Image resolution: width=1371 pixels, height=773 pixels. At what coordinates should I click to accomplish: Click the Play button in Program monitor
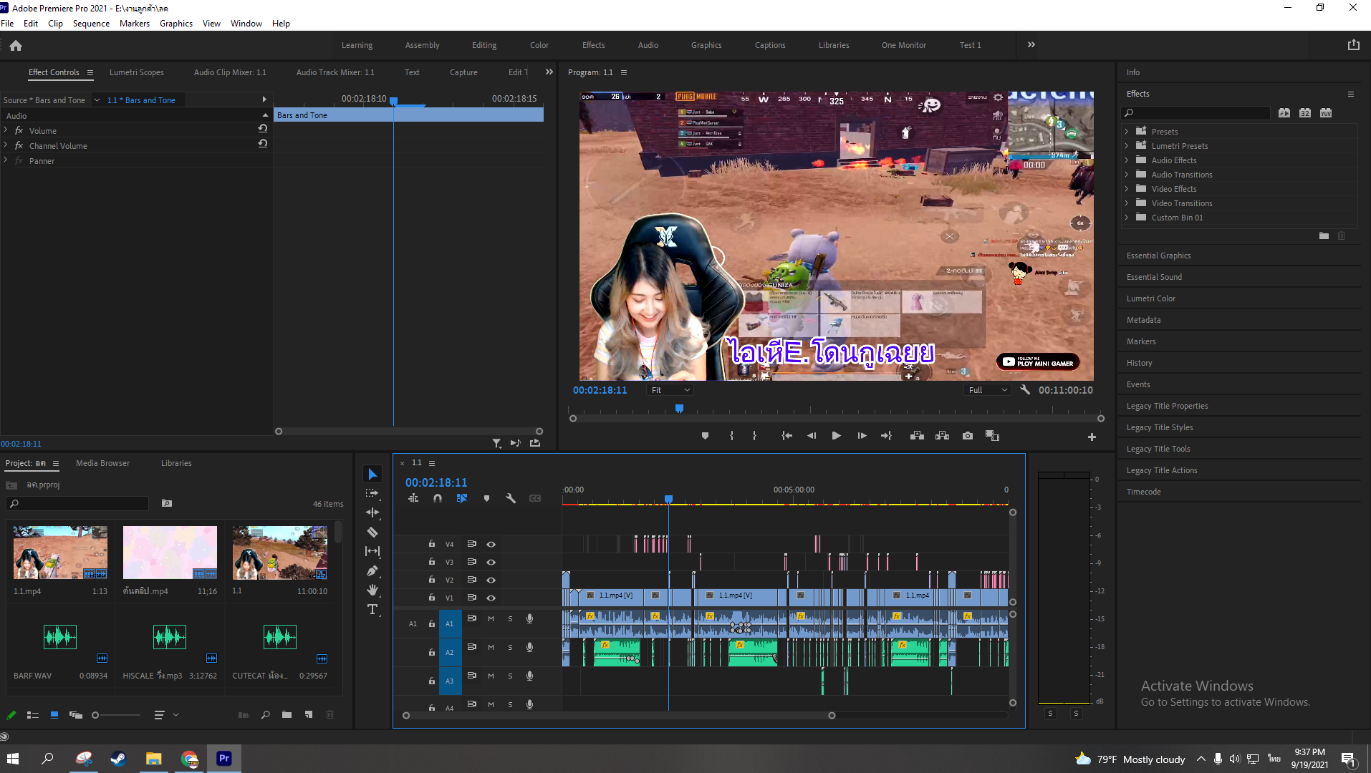pos(836,436)
